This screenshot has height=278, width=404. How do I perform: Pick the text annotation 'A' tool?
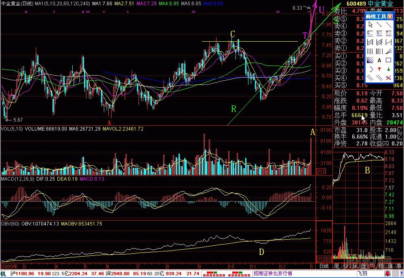[x=380, y=60]
